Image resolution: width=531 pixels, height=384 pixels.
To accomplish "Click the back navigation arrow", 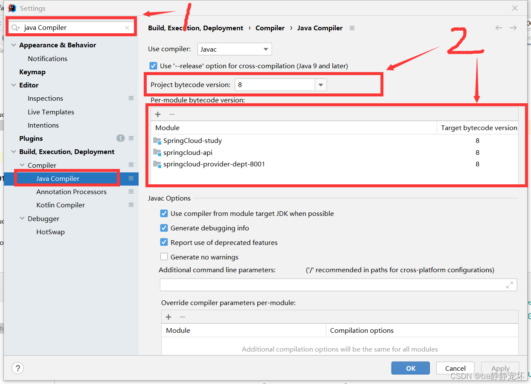I will [499, 27].
